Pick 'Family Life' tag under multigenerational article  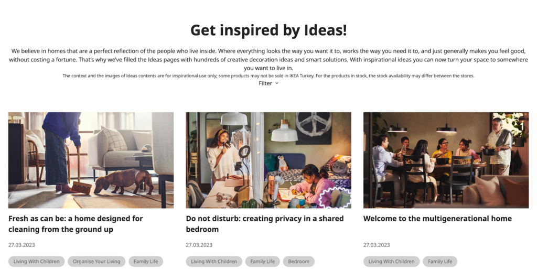point(440,262)
